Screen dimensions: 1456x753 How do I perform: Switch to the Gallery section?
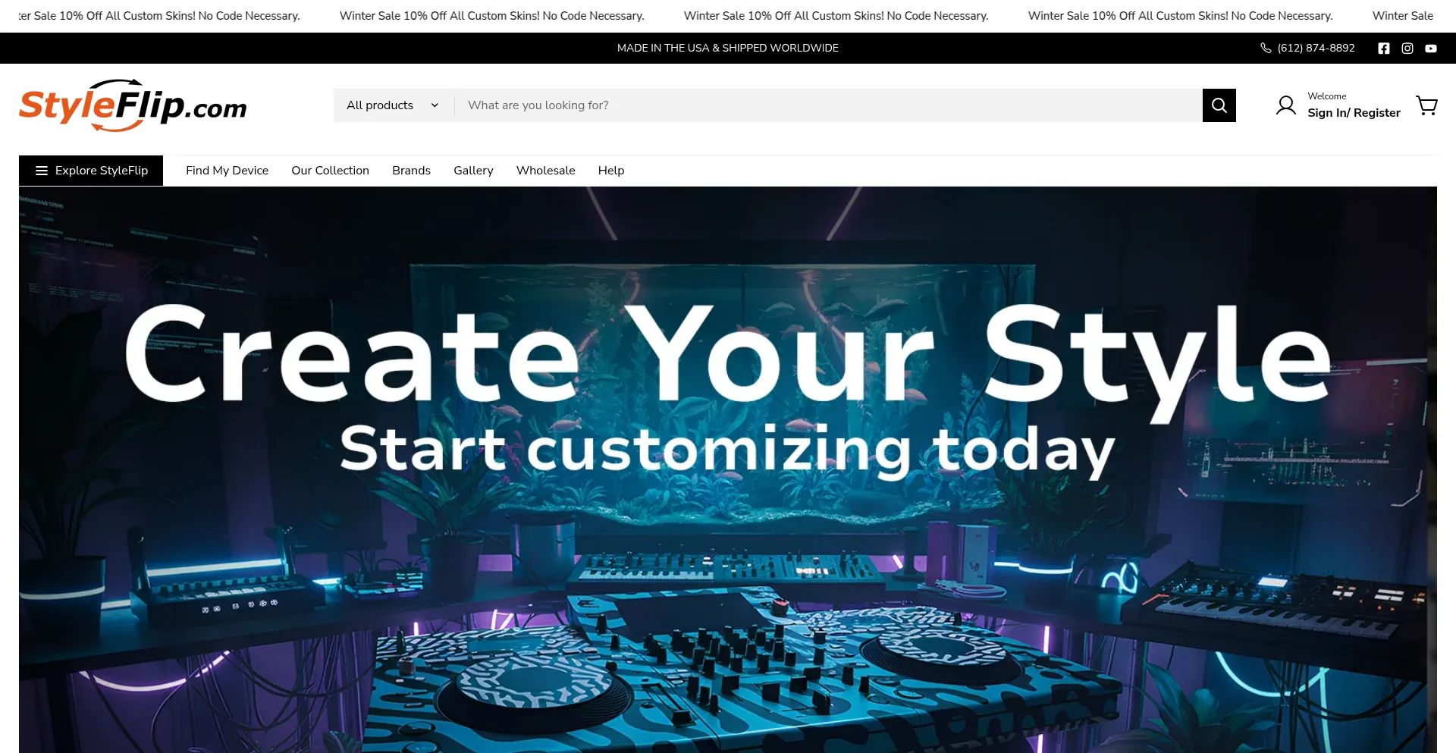coord(473,170)
